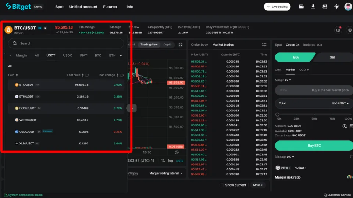
Task: Click the pair Search input field
Action: coord(66,43)
